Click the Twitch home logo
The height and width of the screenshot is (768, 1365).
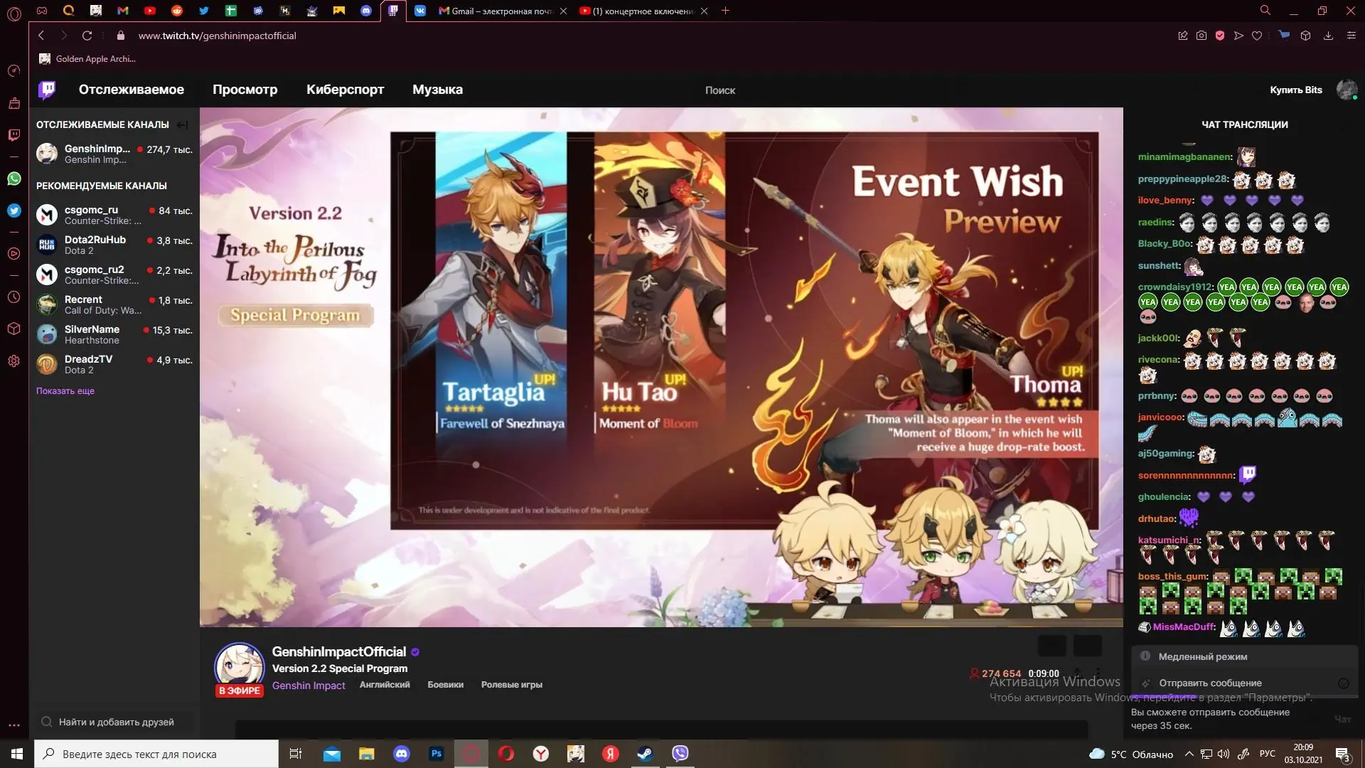(47, 90)
